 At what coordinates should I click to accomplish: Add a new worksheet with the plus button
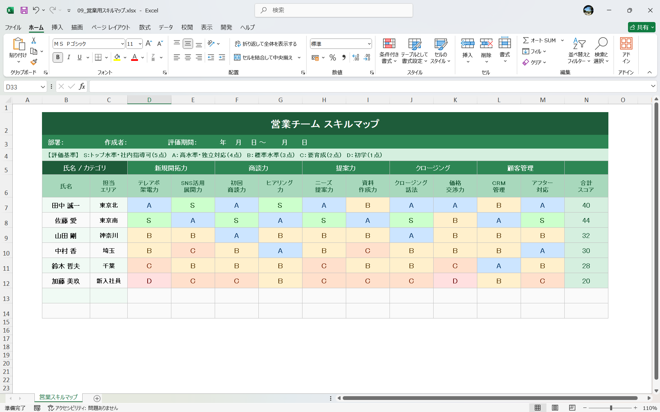click(x=97, y=398)
